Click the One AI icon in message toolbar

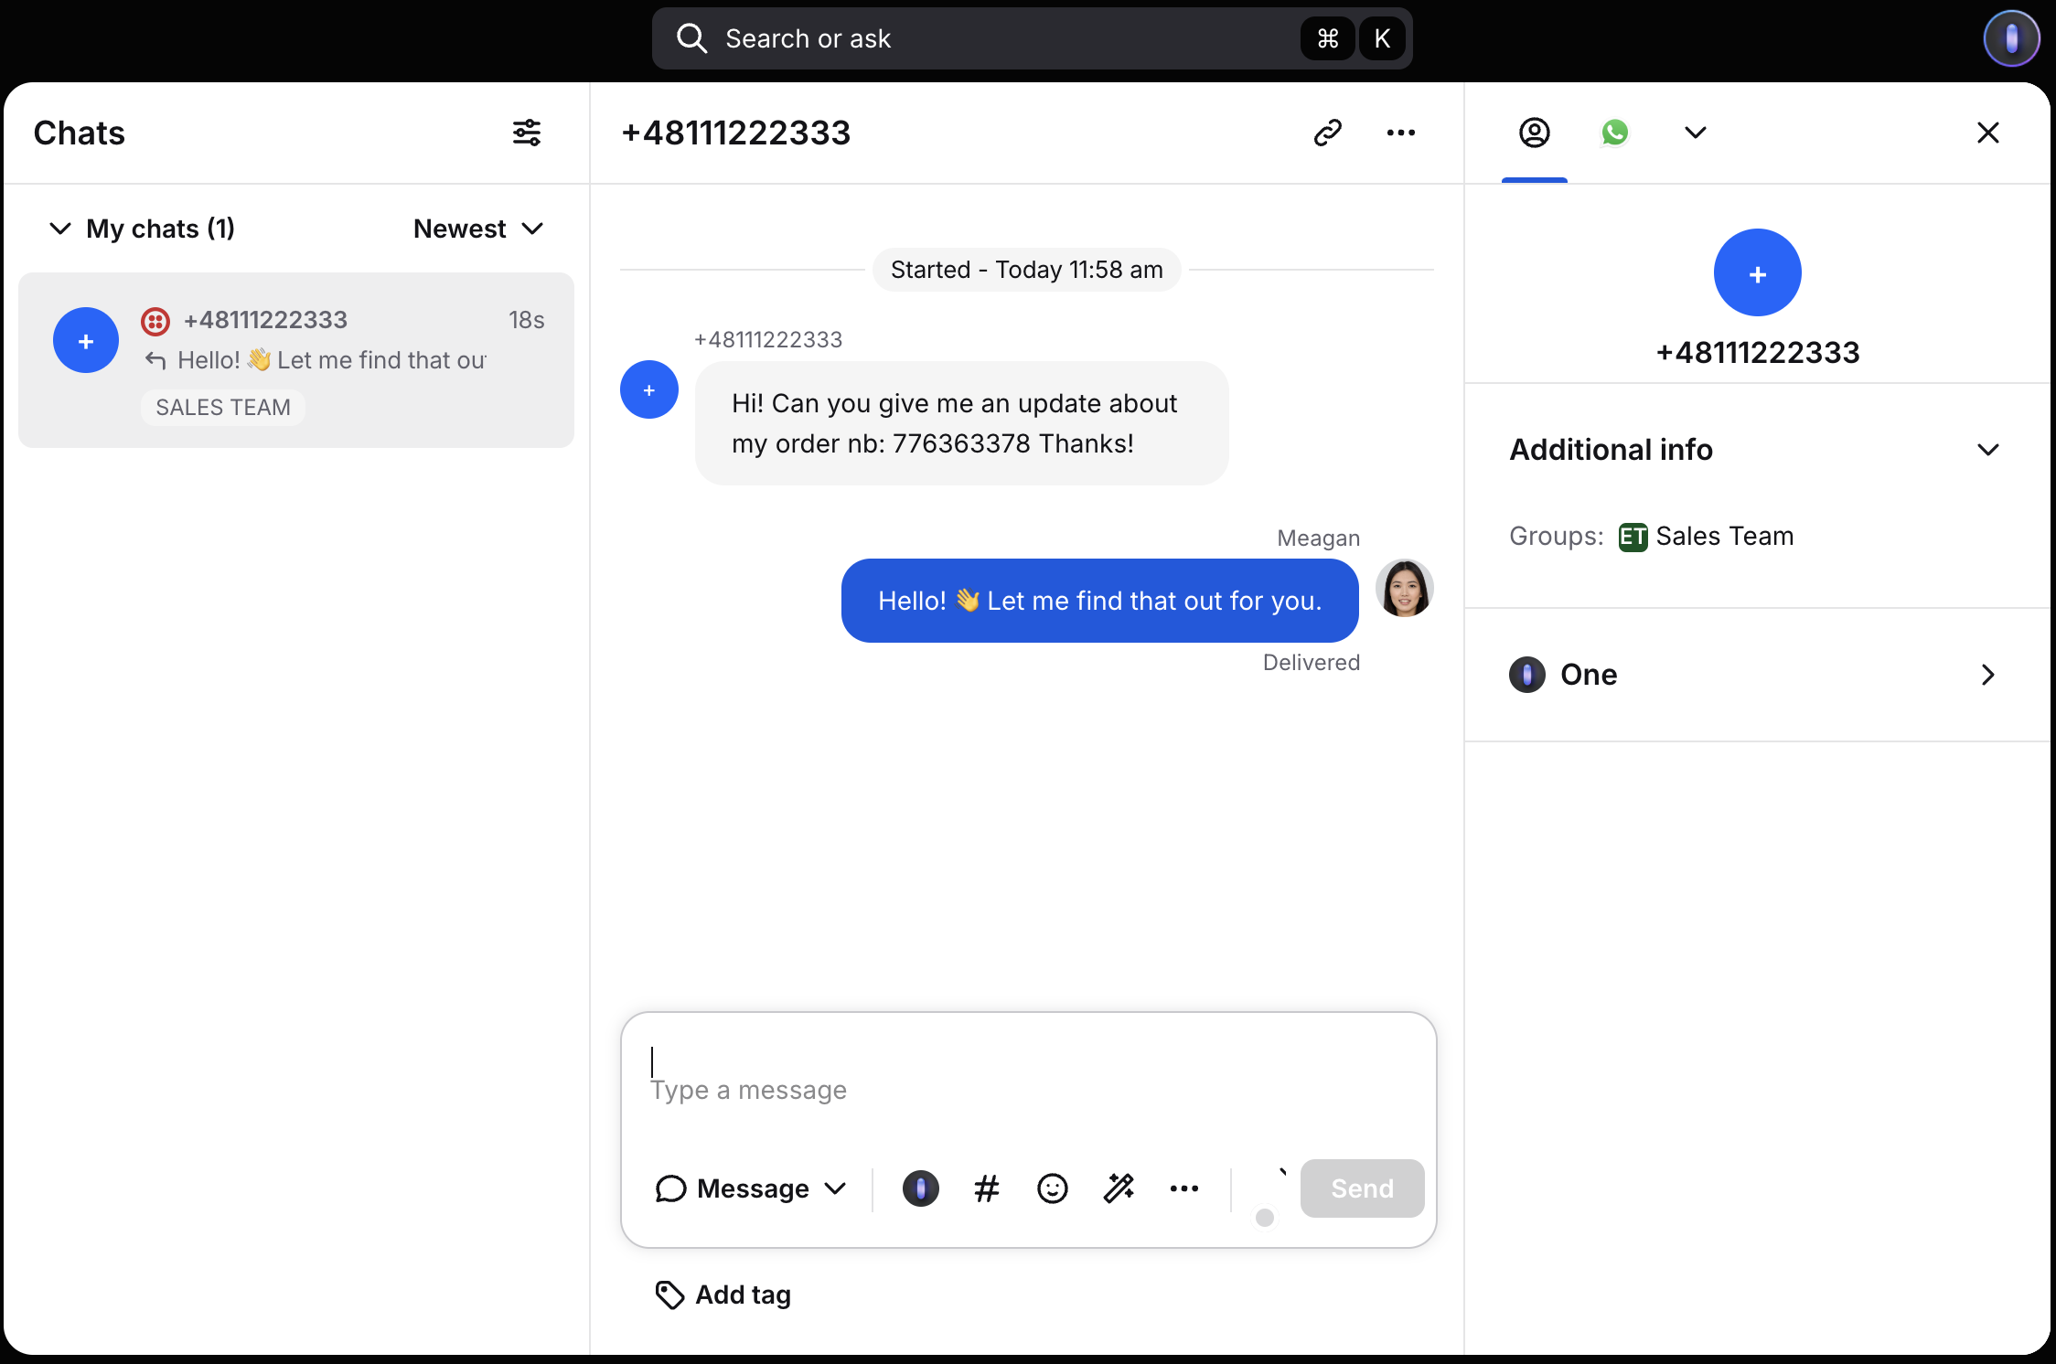[x=920, y=1188]
